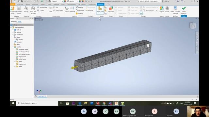Click the fx parameters icon
Image resolution: width=209 pixels, height=117 pixels.
pyautogui.click(x=86, y=1)
